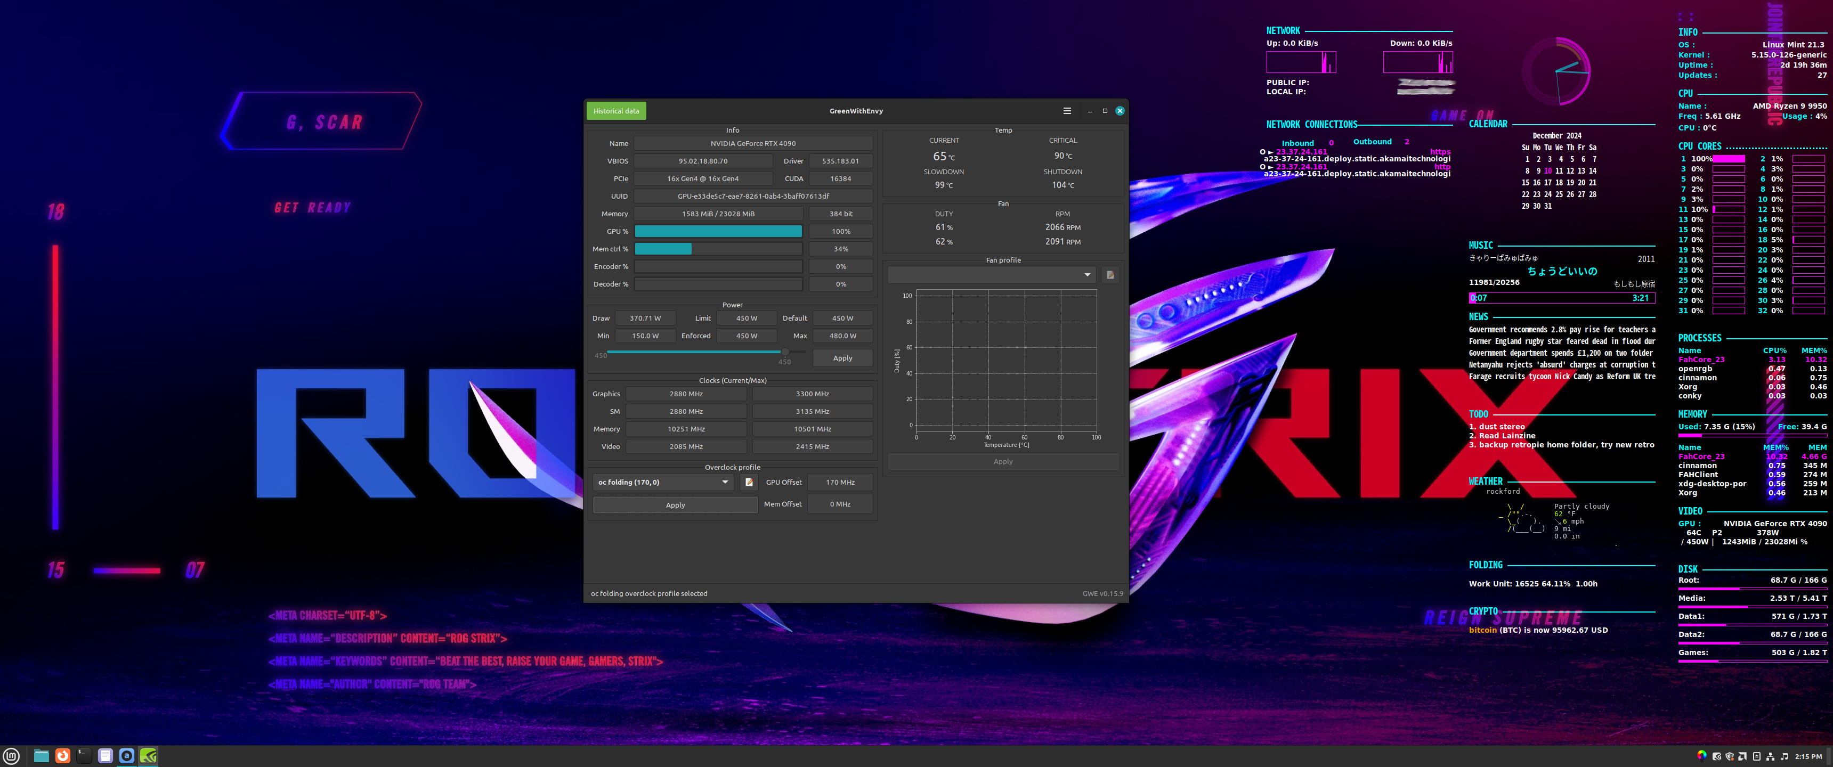The width and height of the screenshot is (1833, 767).
Task: Click the Mem ctrl % progress bar
Action: [718, 249]
